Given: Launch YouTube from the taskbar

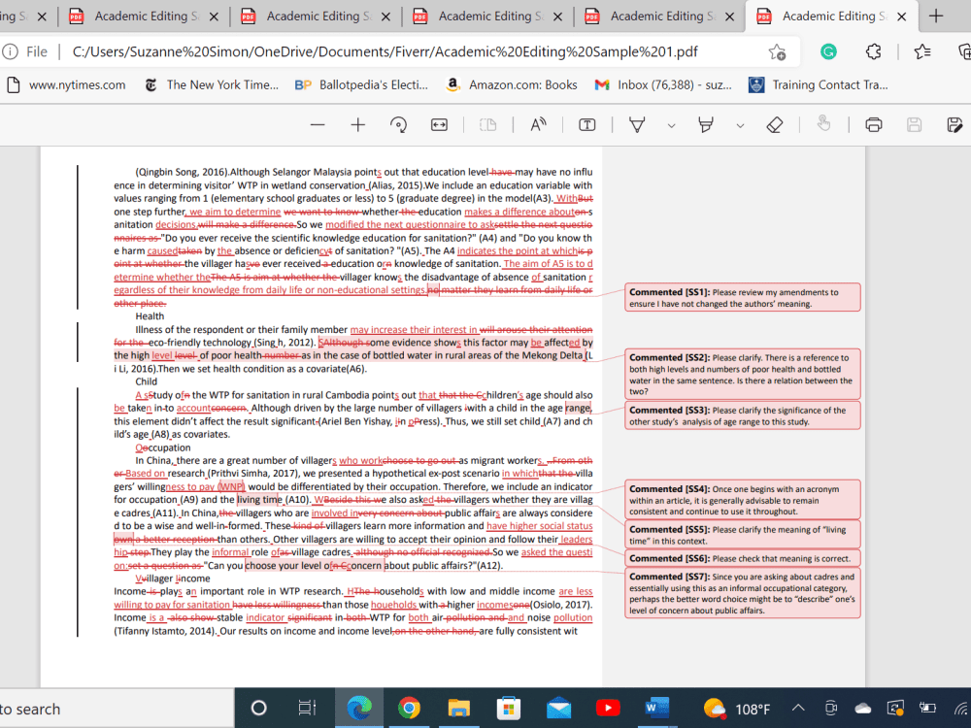Looking at the screenshot, I should click(608, 709).
